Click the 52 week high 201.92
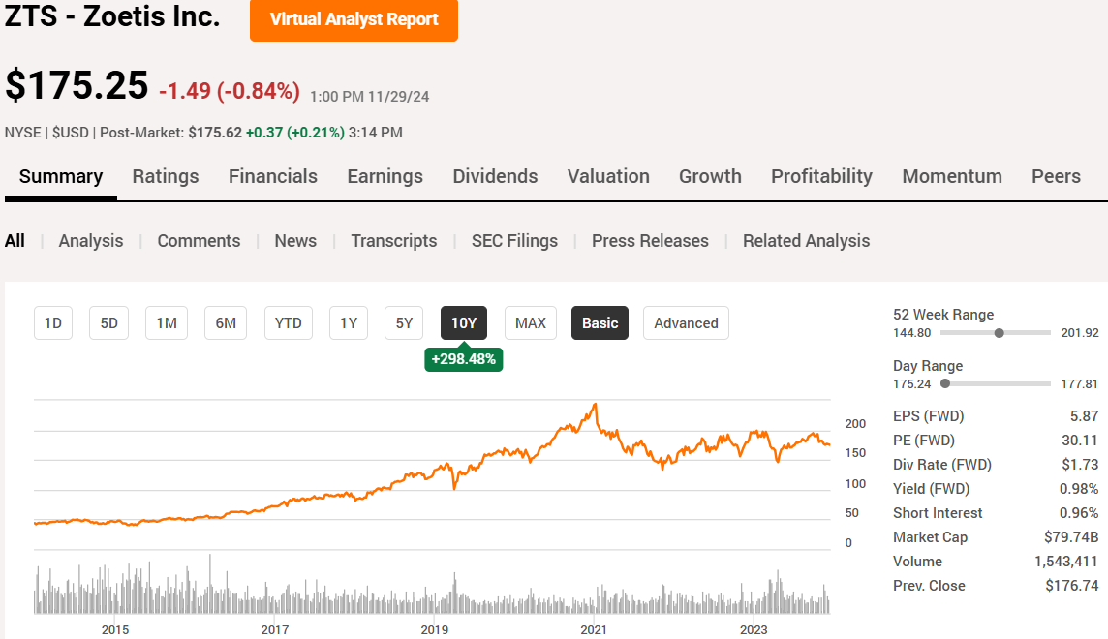Screen dimensions: 1108x639 coord(1080,333)
